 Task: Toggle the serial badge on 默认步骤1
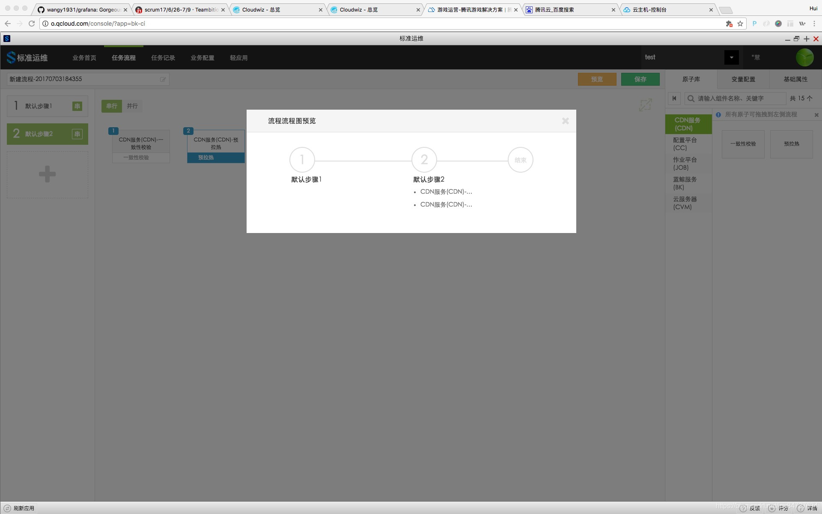click(x=77, y=106)
